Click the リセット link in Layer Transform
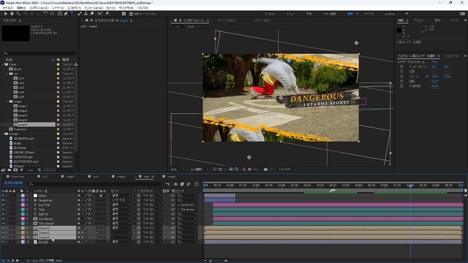This screenshot has height=263, width=468. pyautogui.click(x=434, y=62)
